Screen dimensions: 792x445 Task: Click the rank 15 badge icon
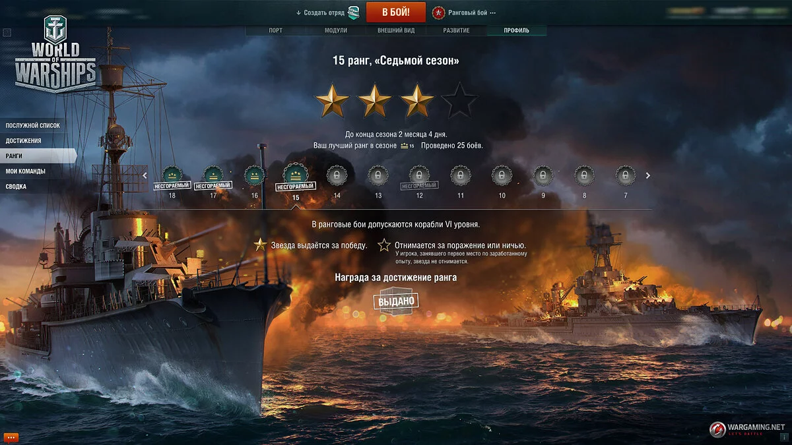[x=296, y=174]
